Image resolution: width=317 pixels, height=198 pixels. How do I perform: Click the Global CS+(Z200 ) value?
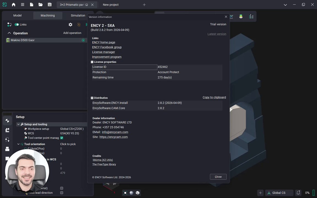pyautogui.click(x=72, y=129)
